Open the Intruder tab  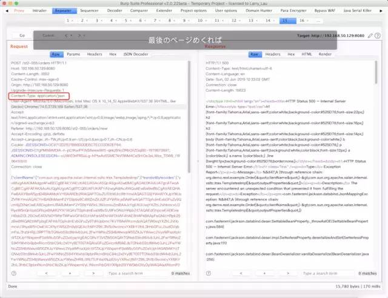[x=39, y=11]
